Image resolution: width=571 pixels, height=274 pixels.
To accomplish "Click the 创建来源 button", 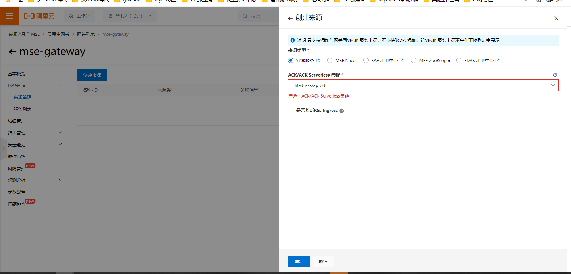I will coord(92,75).
